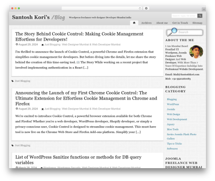Click the browser add-tab plus button

(204, 9)
